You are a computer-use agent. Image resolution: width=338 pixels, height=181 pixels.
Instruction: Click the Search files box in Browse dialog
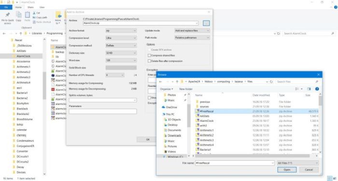[297, 82]
